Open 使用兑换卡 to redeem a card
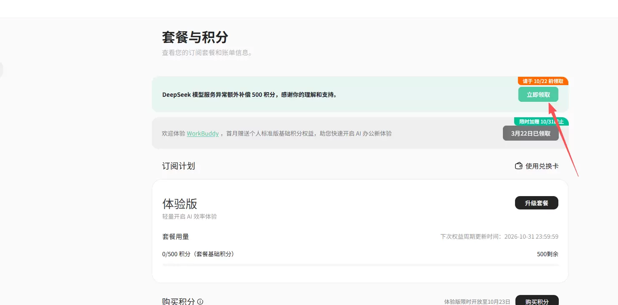This screenshot has width=618, height=305. [x=537, y=166]
